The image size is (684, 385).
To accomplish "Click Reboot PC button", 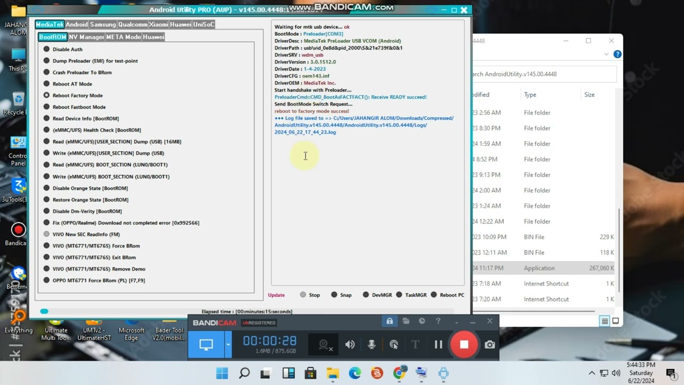I will tap(447, 295).
